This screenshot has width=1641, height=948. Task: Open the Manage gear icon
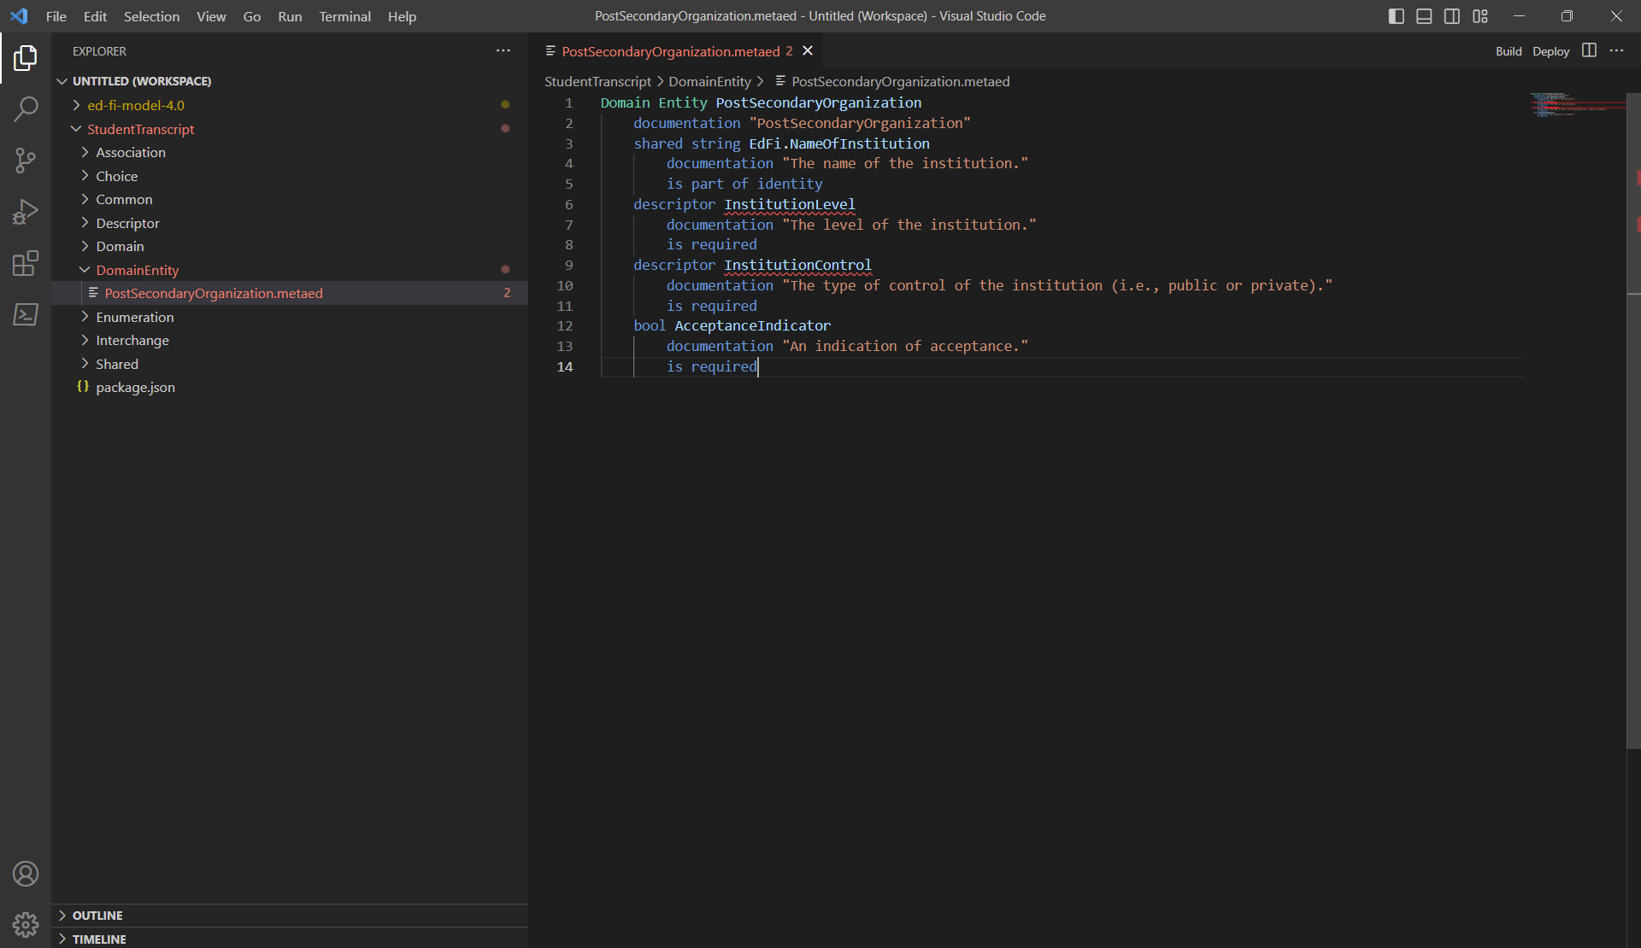pos(26,924)
